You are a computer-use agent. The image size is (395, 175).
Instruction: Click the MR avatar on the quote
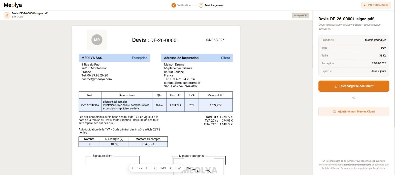pyautogui.click(x=97, y=40)
